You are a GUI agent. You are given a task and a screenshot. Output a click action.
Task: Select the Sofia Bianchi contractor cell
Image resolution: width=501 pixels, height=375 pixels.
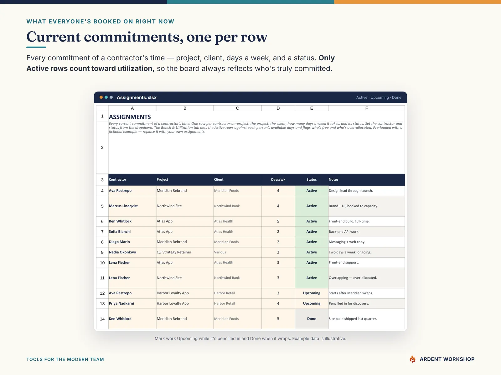tap(132, 232)
